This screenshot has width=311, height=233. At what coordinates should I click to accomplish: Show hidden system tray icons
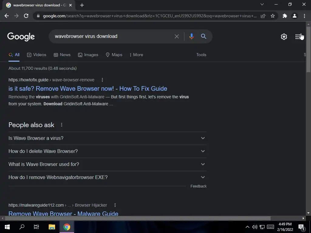pos(247,227)
